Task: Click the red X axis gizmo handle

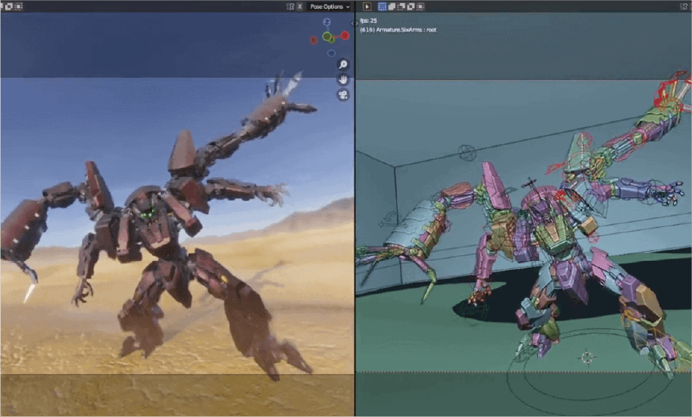Action: 345,35
